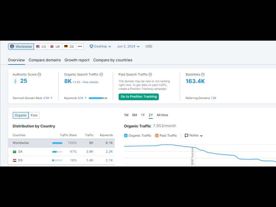Switch to the US database

pyautogui.click(x=41, y=46)
